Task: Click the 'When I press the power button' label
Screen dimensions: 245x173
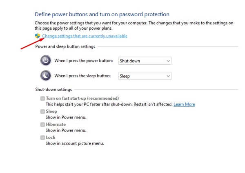Action: (83, 61)
